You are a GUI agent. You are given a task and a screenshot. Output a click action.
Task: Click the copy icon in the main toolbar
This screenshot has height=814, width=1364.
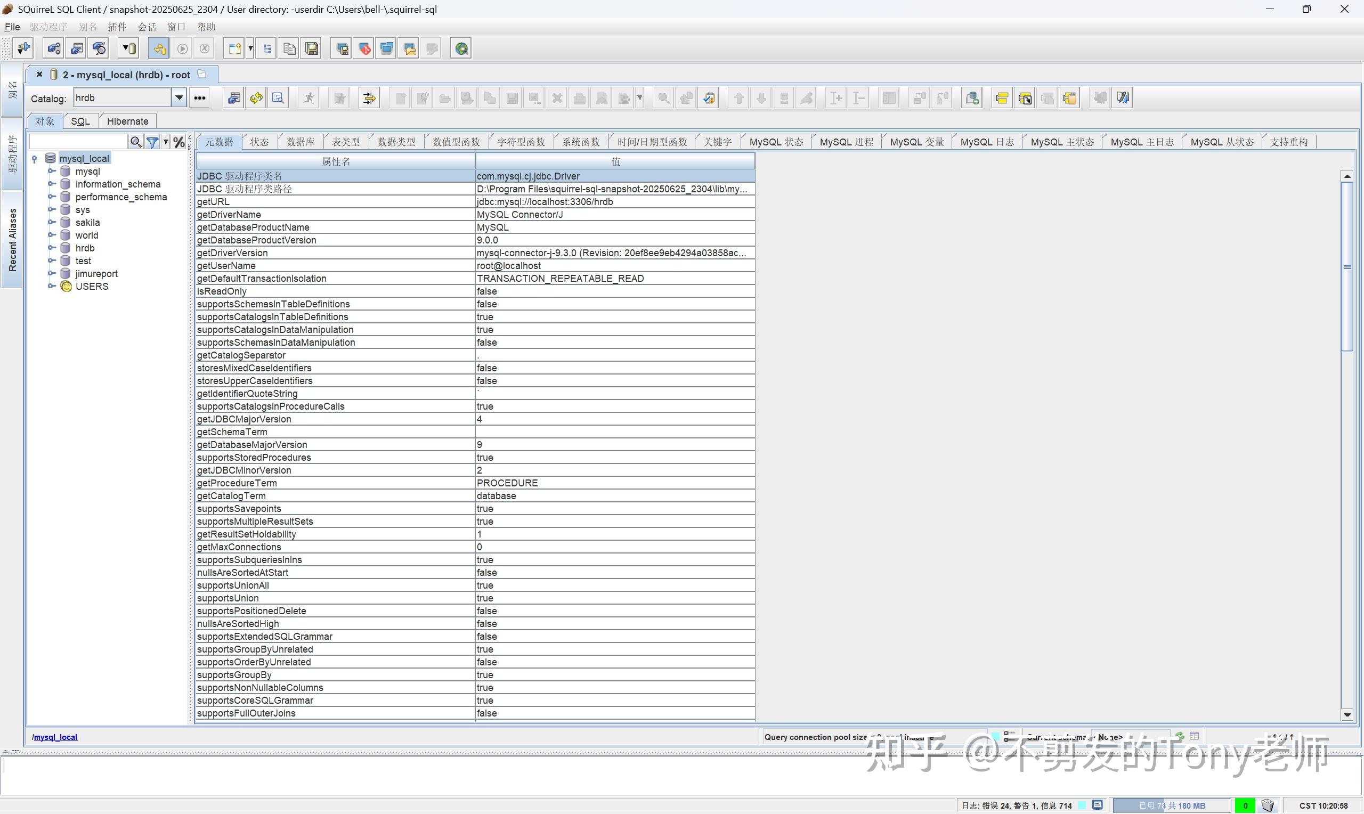pos(289,48)
